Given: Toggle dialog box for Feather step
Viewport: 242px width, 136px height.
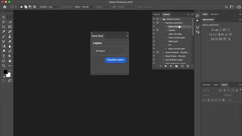Looking at the screenshot, I should click(x=157, y=30).
